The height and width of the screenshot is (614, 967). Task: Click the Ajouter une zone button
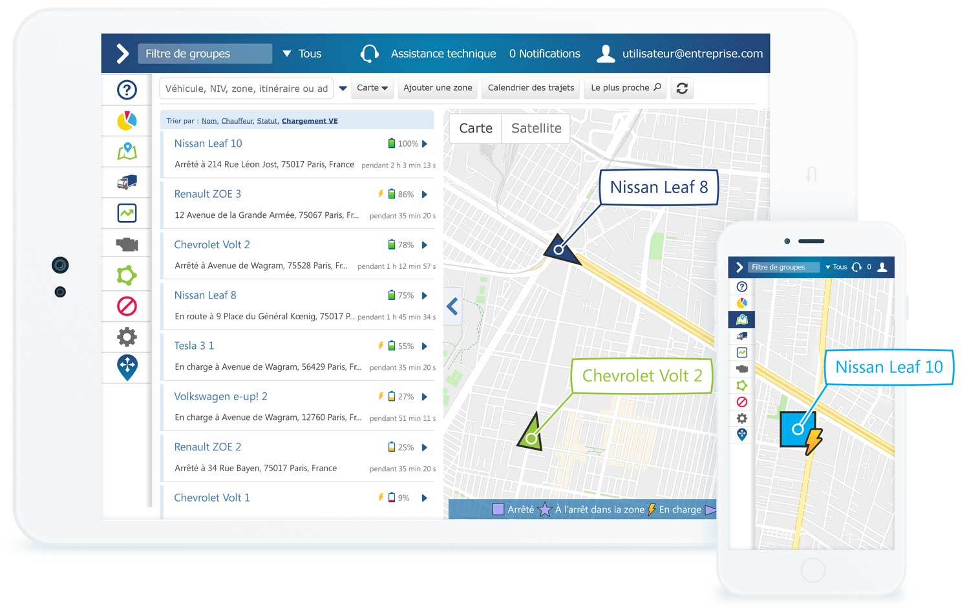pyautogui.click(x=438, y=88)
